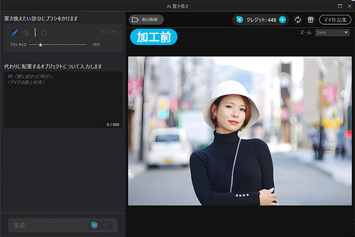Click the preview photo of woman
This screenshot has height=237, width=355.
point(240,131)
